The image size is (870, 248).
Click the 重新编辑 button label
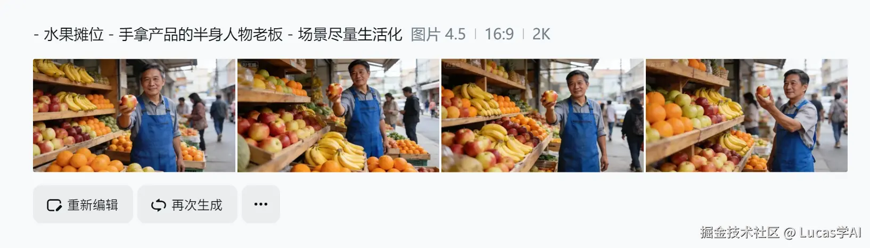(93, 205)
